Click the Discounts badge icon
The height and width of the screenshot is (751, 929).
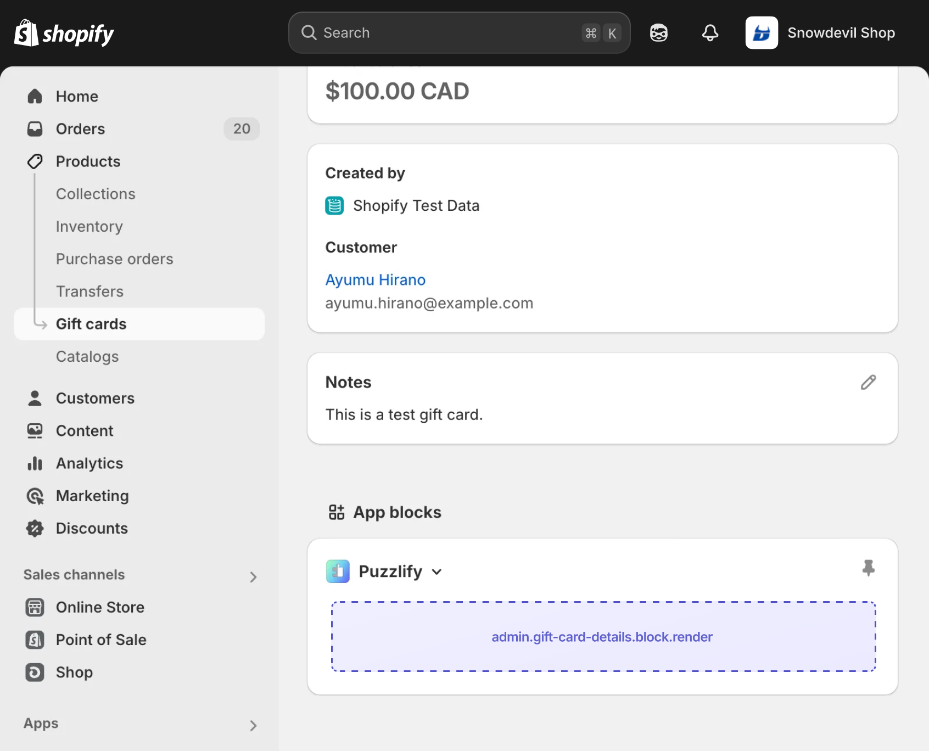point(35,529)
